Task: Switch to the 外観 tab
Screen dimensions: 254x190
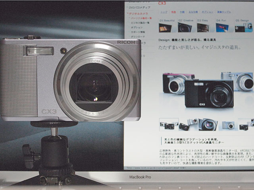Action: click(x=182, y=12)
